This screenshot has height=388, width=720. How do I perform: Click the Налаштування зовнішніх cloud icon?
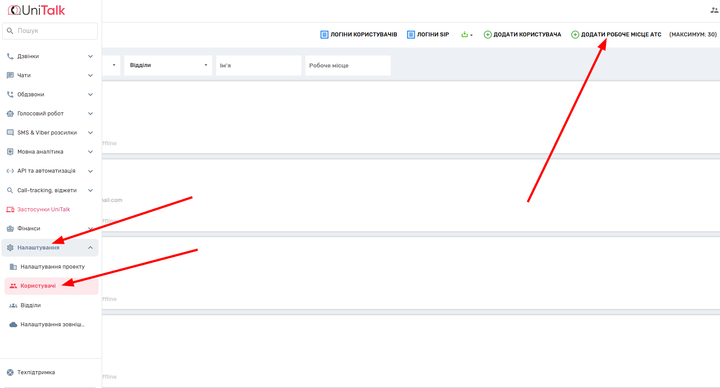13,325
